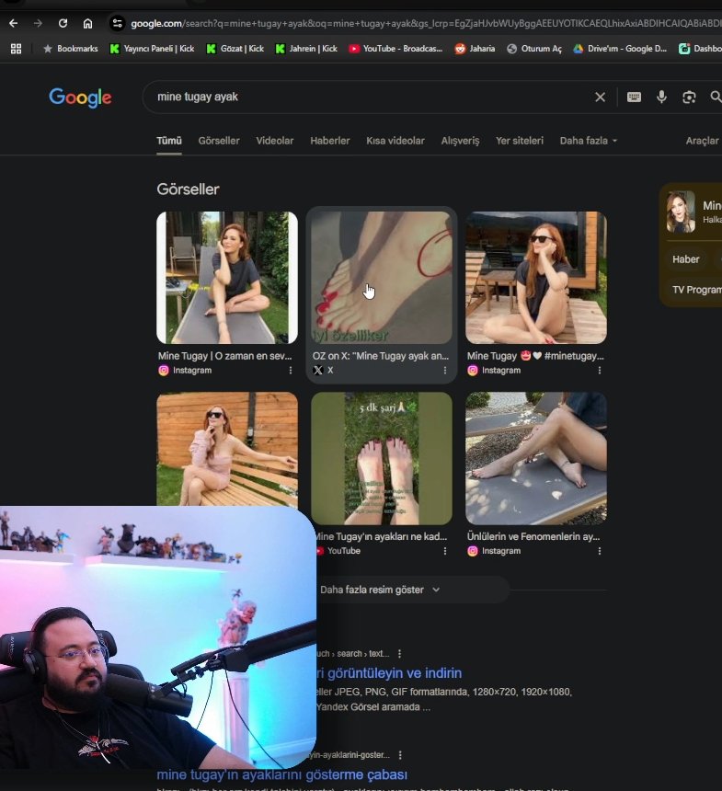This screenshot has height=791, width=722.
Task: Click the address bar URL
Action: click(x=426, y=23)
